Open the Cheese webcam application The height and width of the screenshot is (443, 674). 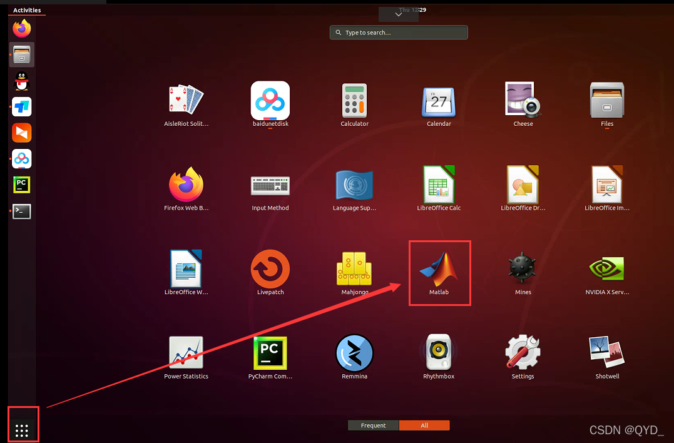click(x=523, y=99)
